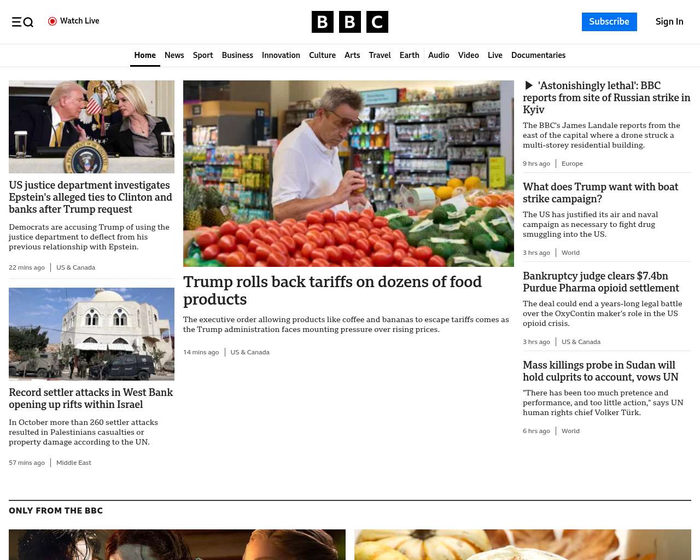Open 'What does Trump want with boat strike' article
The width and height of the screenshot is (700, 560).
click(600, 193)
